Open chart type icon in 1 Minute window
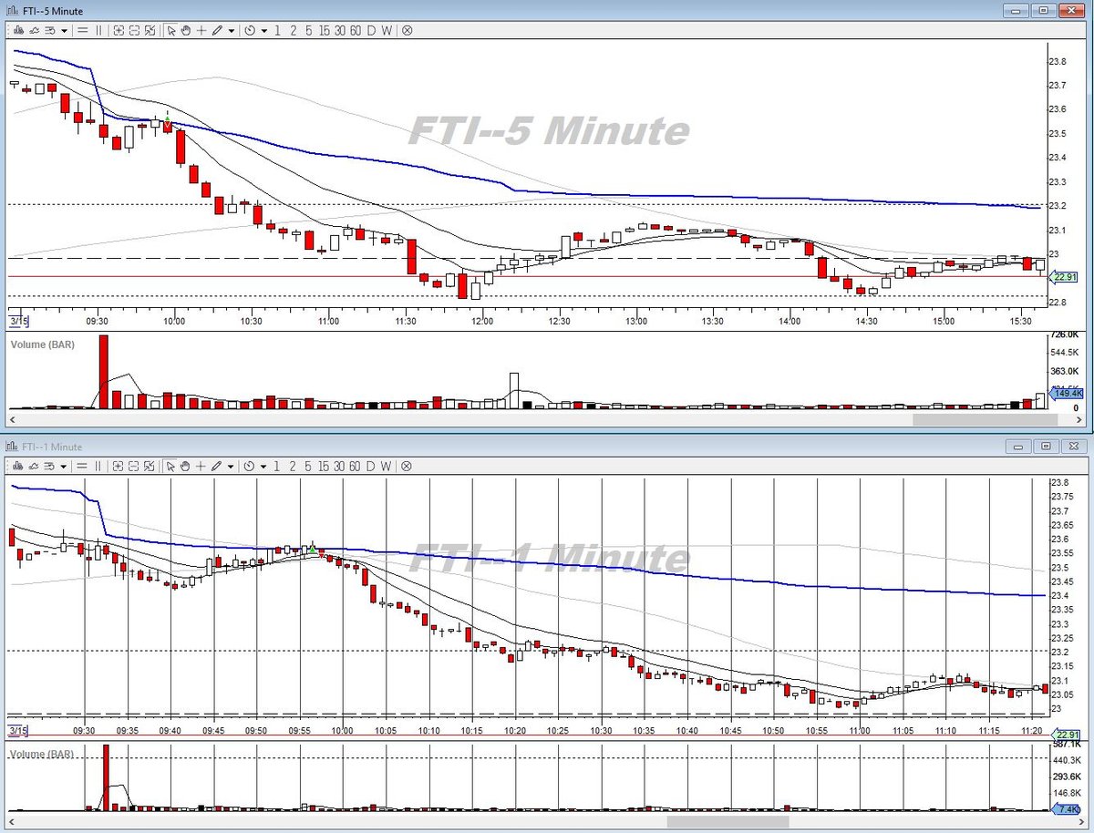 tap(18, 466)
